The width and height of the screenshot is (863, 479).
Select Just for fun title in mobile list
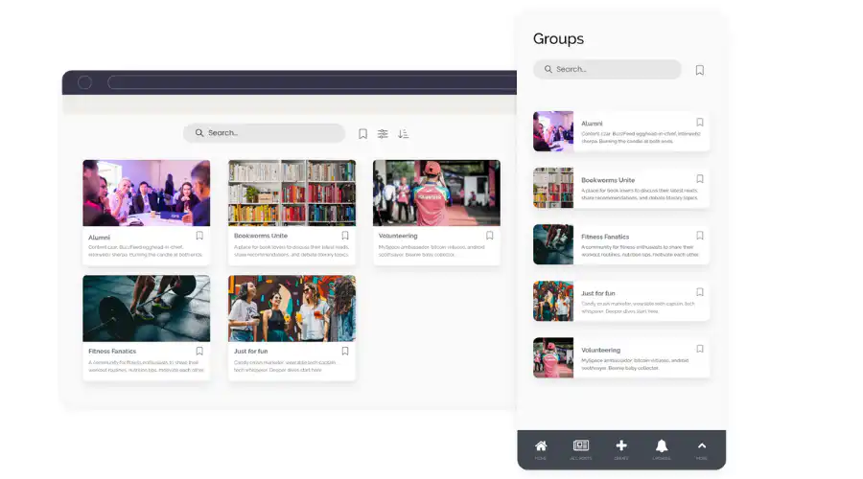point(598,293)
